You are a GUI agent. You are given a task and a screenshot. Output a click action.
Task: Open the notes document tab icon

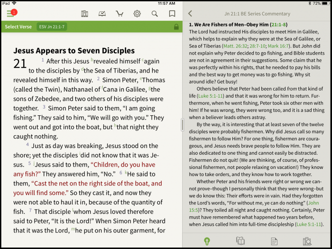pyautogui.click(x=274, y=241)
